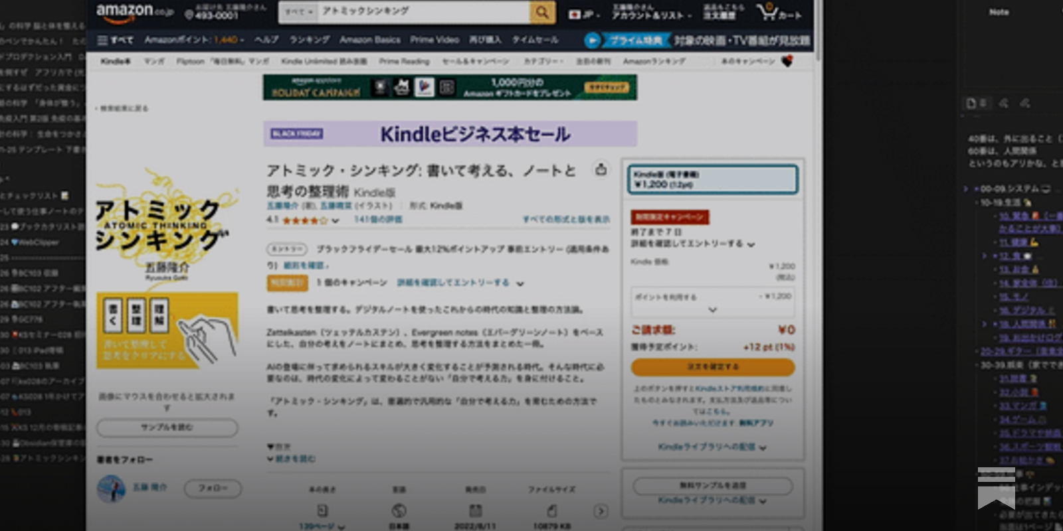Open タイムセール nav item
Viewport: 1063px width, 531px height.
(x=535, y=40)
